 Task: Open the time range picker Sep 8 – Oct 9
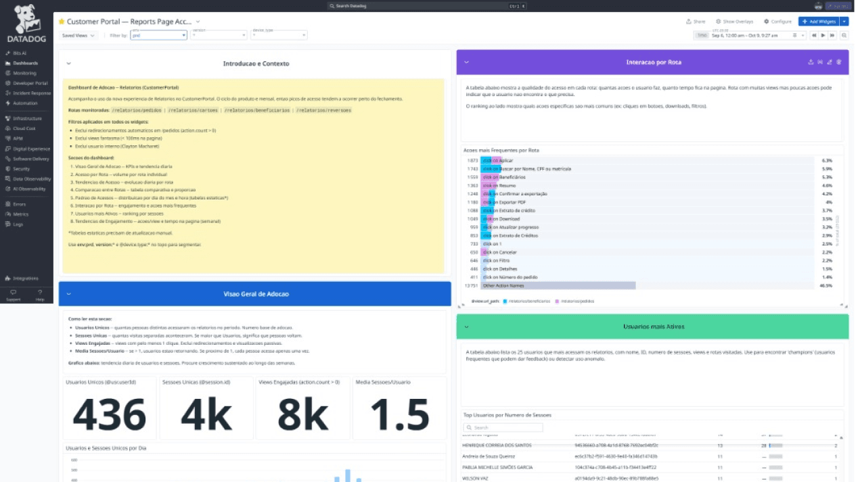tap(750, 35)
